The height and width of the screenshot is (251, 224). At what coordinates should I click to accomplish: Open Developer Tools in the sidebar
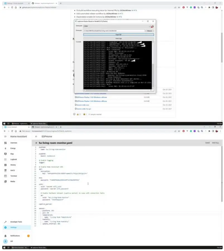point(16,222)
